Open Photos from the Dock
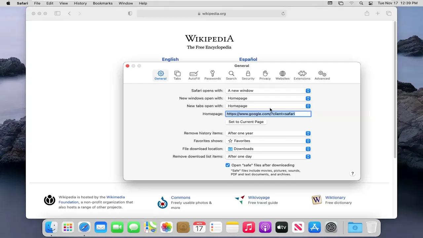Image resolution: width=423 pixels, height=238 pixels. [167, 227]
